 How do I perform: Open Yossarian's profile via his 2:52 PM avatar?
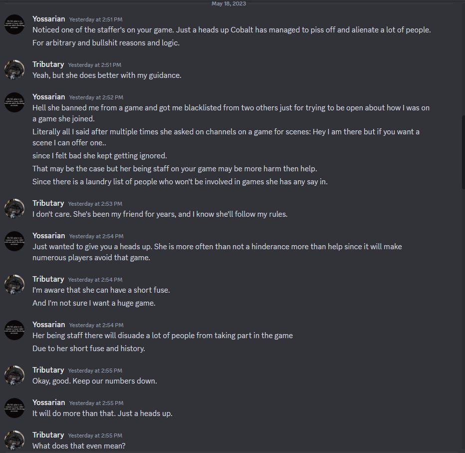point(14,102)
